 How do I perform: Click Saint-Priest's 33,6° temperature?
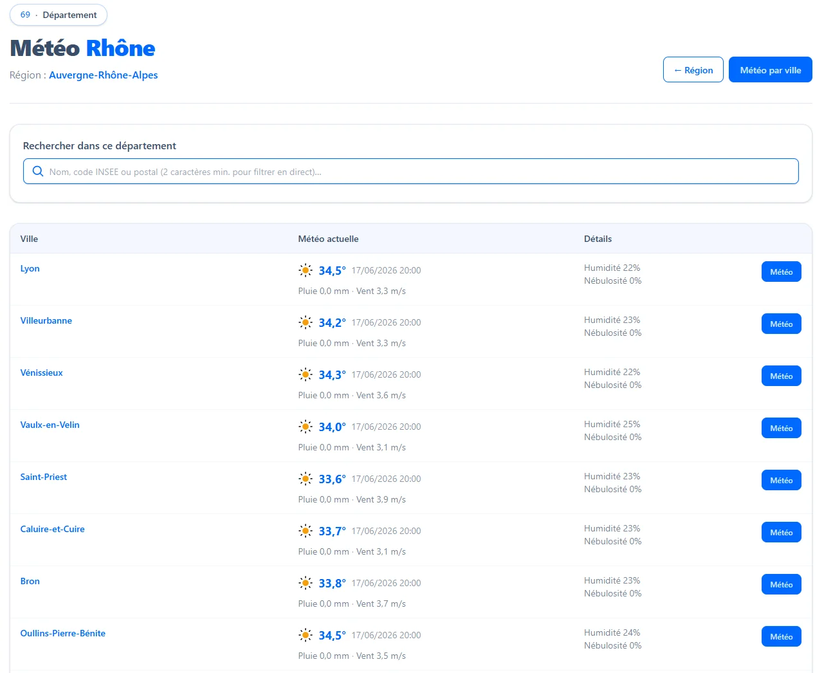pyautogui.click(x=333, y=479)
